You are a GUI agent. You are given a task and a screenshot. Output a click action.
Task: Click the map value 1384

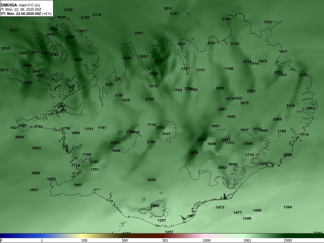tap(288, 207)
